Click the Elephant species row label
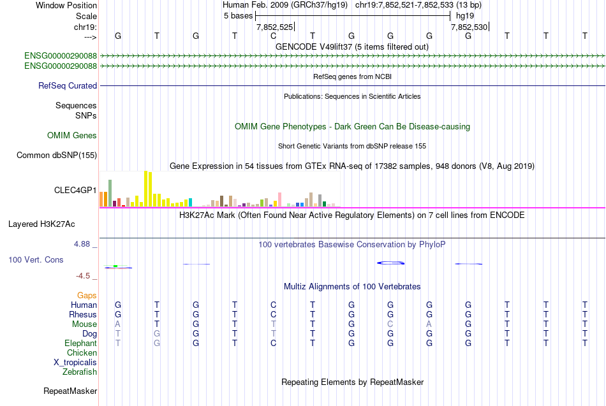The width and height of the screenshot is (606, 406). click(81, 344)
